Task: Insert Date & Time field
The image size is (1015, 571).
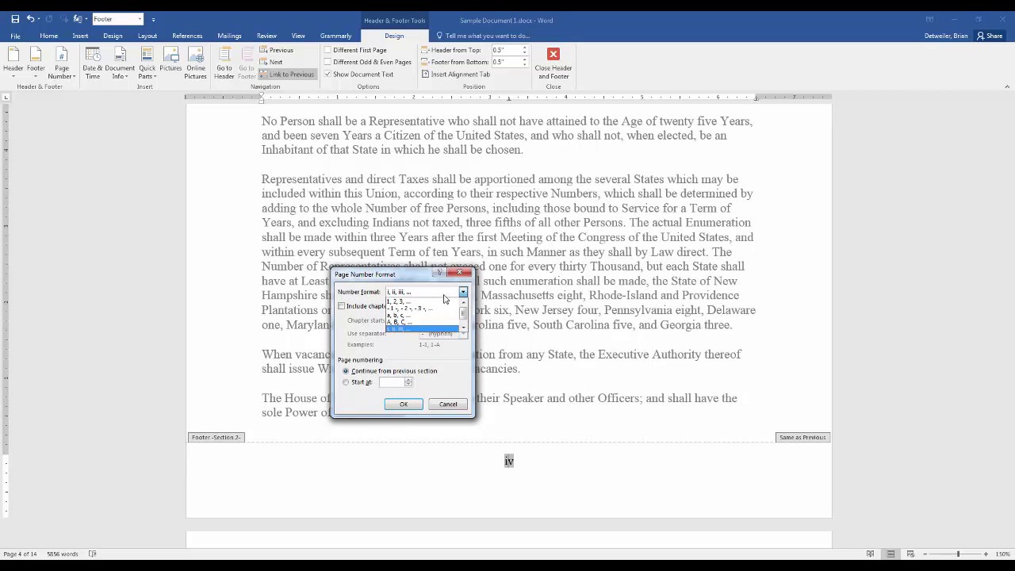Action: click(93, 63)
